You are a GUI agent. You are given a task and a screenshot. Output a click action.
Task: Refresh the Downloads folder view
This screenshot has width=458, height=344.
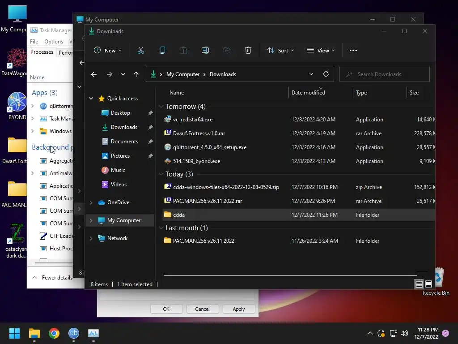click(326, 74)
